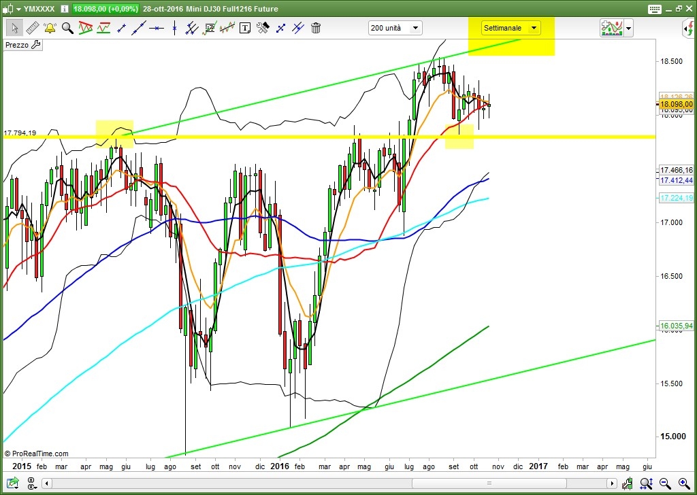Select the support and resistance lines tool

tap(103, 28)
